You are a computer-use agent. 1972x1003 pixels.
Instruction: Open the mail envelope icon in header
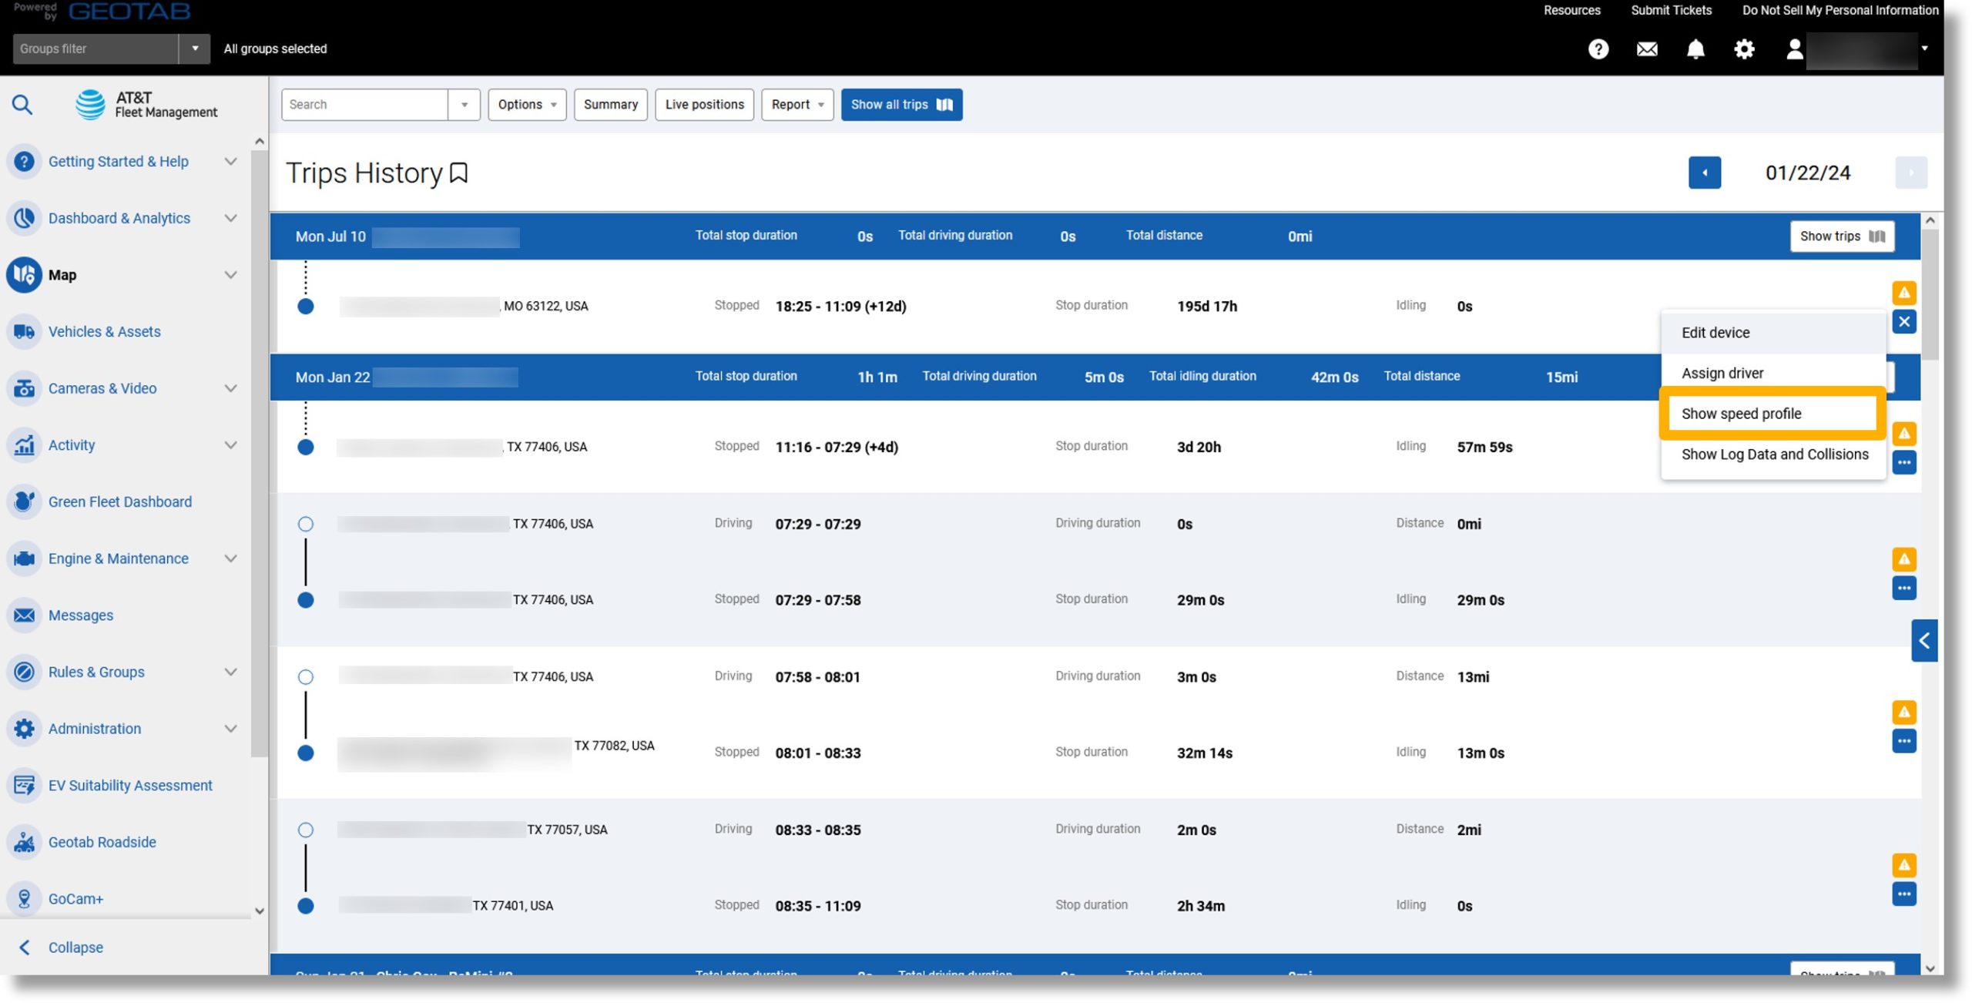[x=1647, y=49]
